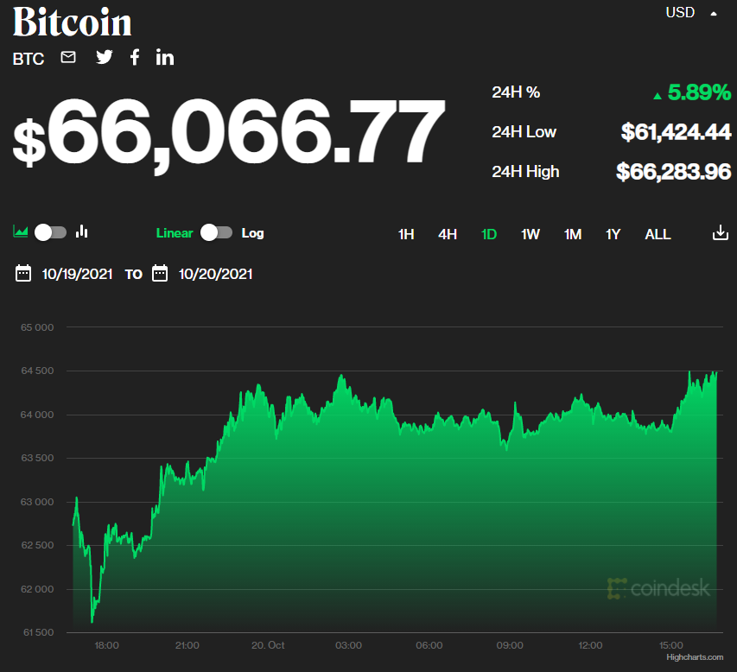Share on Facebook icon
Screen dimensions: 737x672
[135, 58]
